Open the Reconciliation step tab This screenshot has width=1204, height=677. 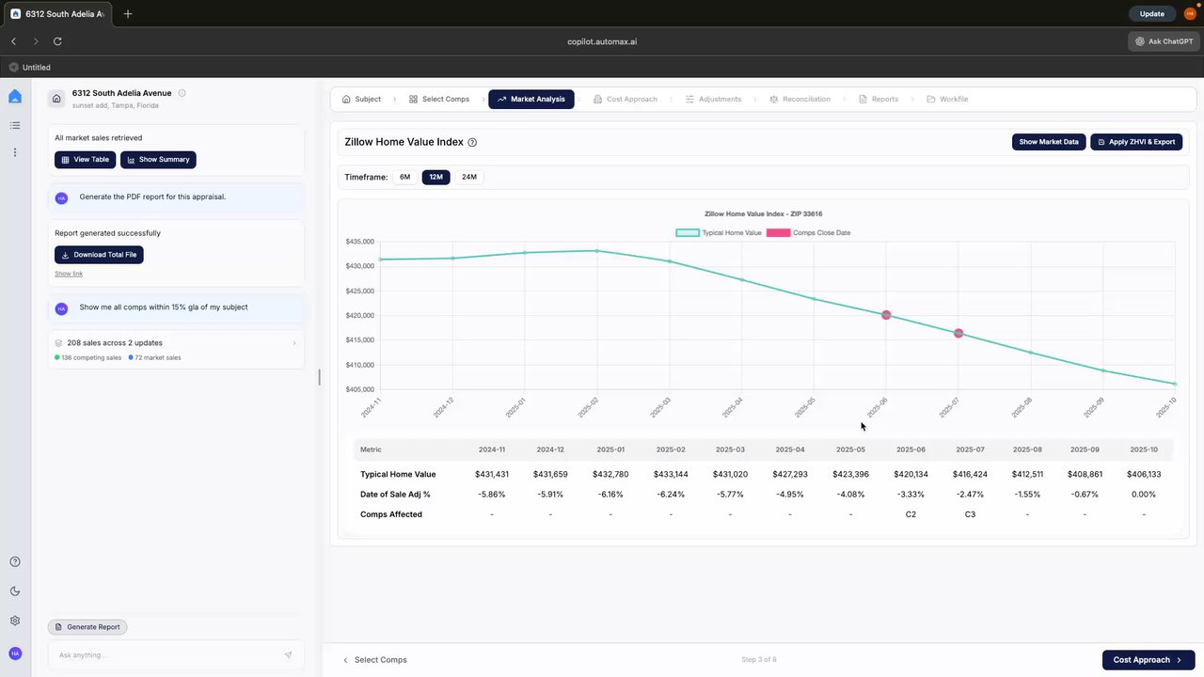tap(800, 99)
